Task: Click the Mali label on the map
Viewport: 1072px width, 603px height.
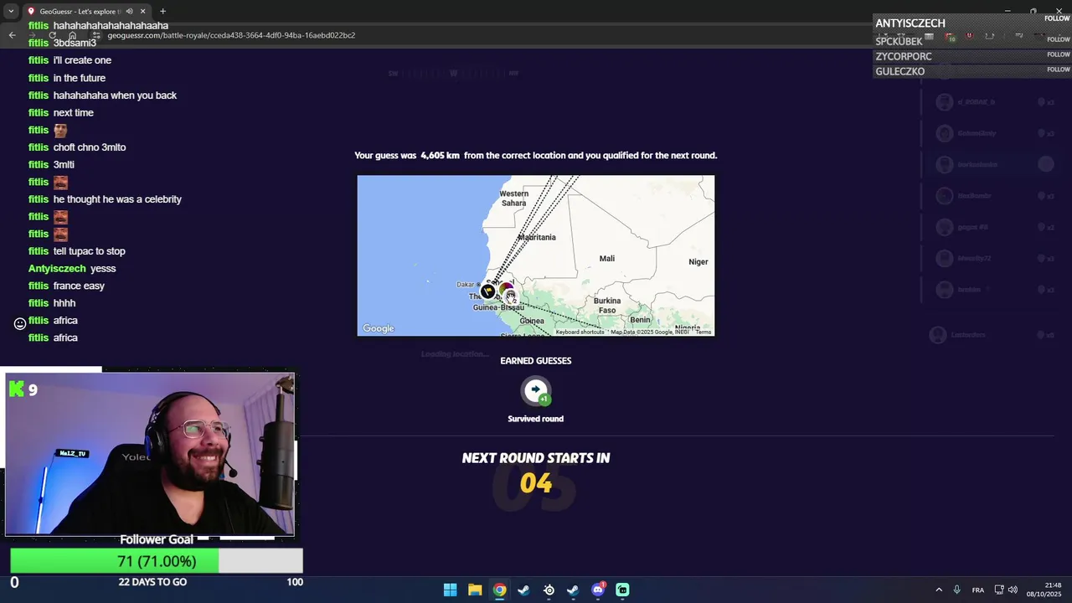Action: (607, 259)
